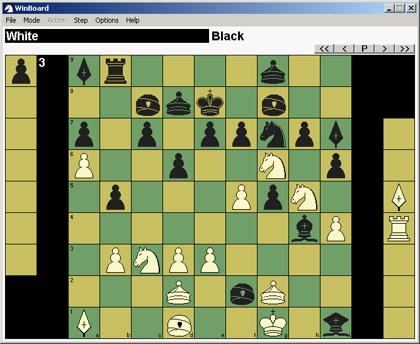Jump to game end with >> button
Image resolution: width=420 pixels, height=344 pixels.
(x=404, y=49)
